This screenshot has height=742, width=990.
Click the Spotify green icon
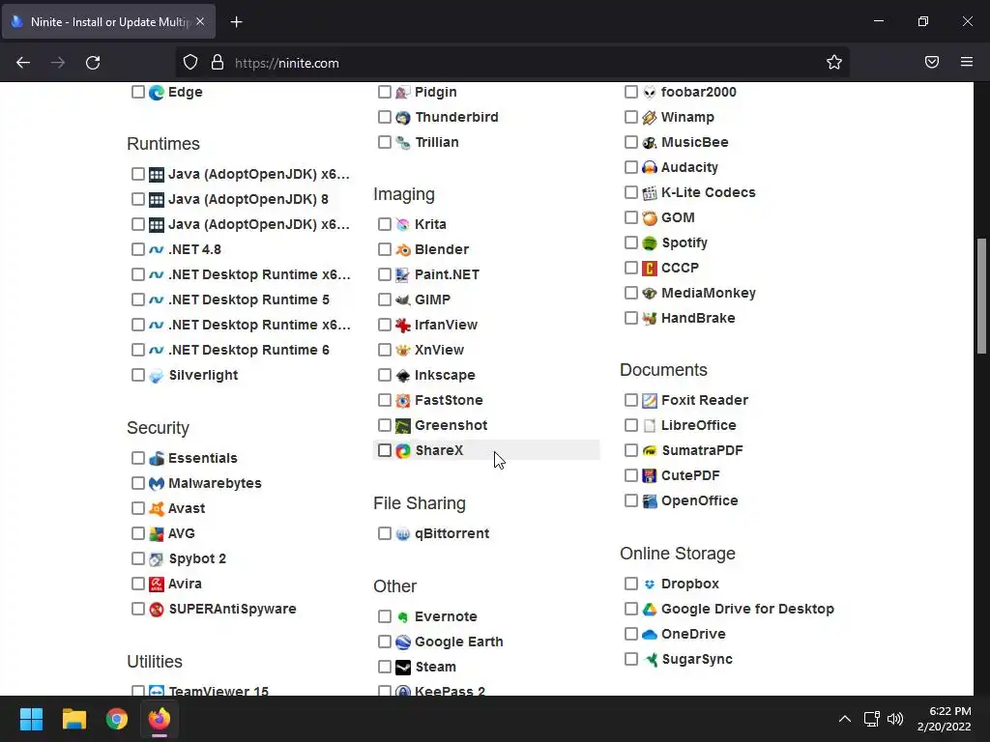[x=649, y=243]
